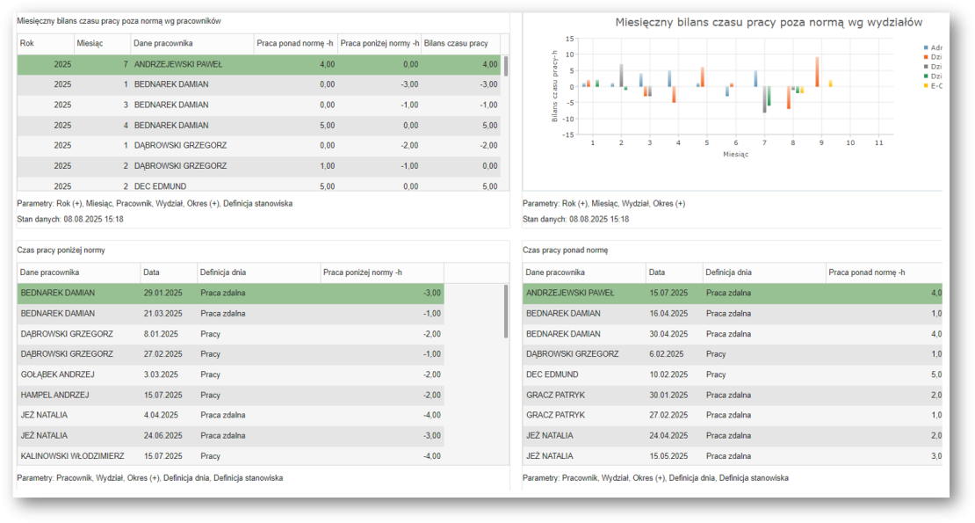Click the orange legend swatch in the chart
Viewport: 975px width, 523px height.
926,57
